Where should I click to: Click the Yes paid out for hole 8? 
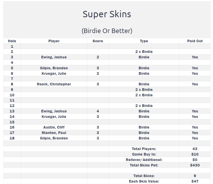195,84
